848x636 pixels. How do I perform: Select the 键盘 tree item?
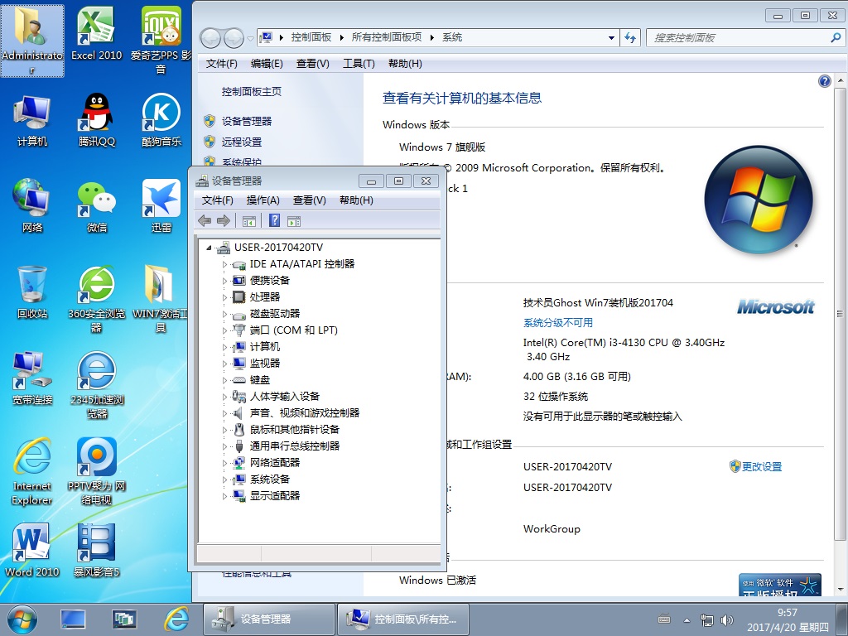click(x=259, y=380)
